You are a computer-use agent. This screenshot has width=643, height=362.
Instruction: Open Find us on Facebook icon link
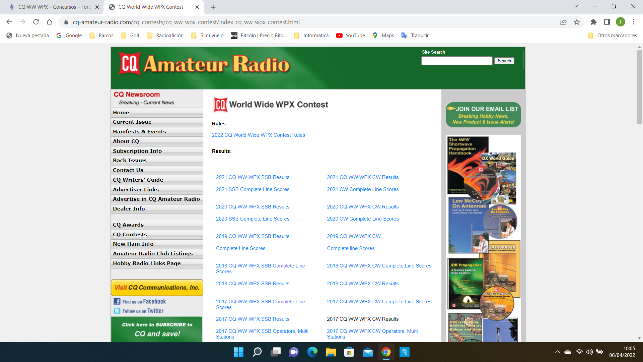point(140,302)
